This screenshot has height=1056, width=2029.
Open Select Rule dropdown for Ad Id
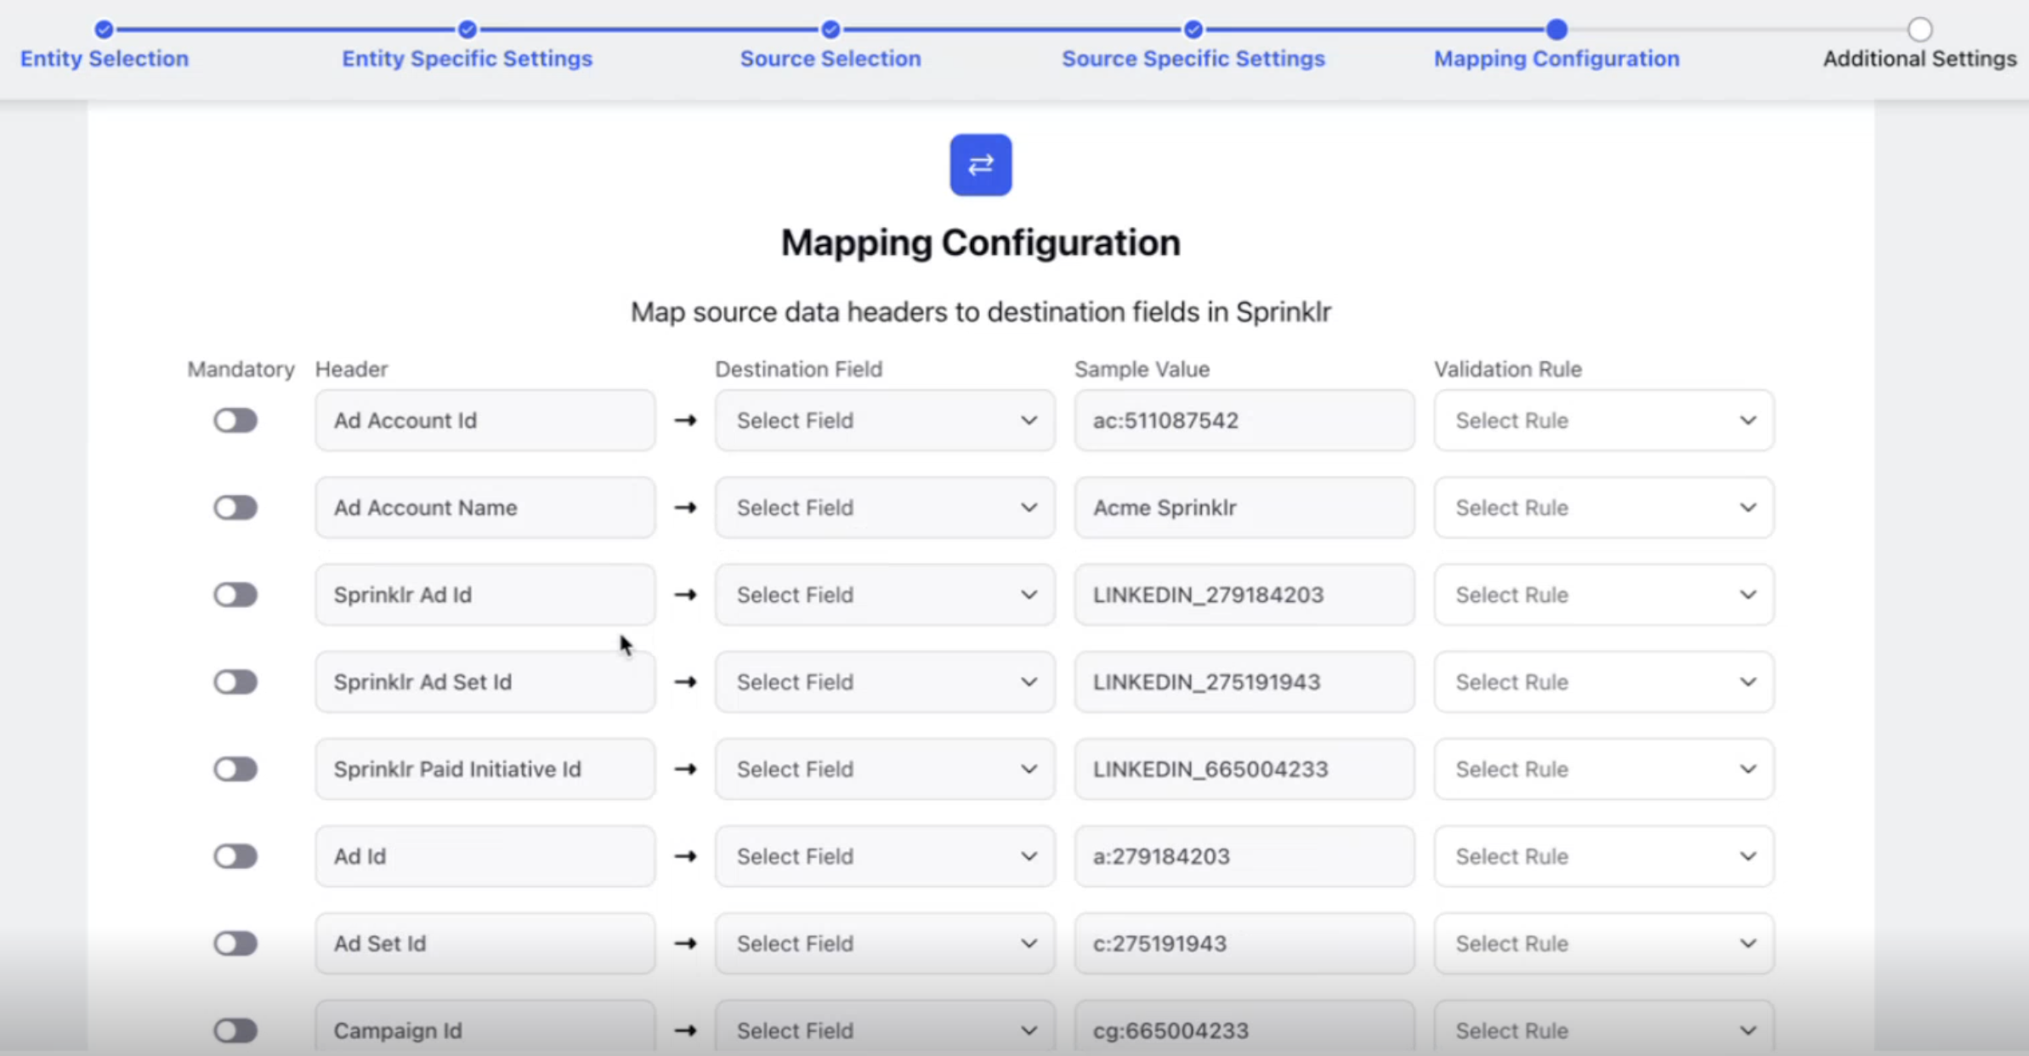tap(1604, 856)
